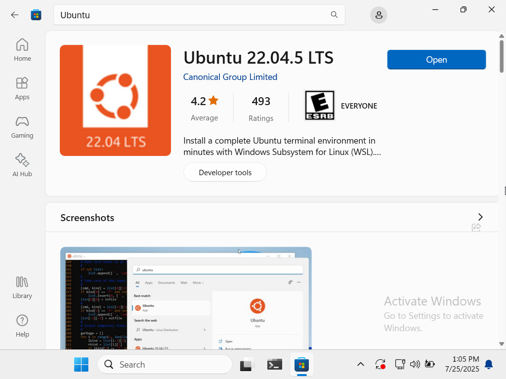506x379 pixels.
Task: Open Apps in the sidebar
Action: point(22,88)
